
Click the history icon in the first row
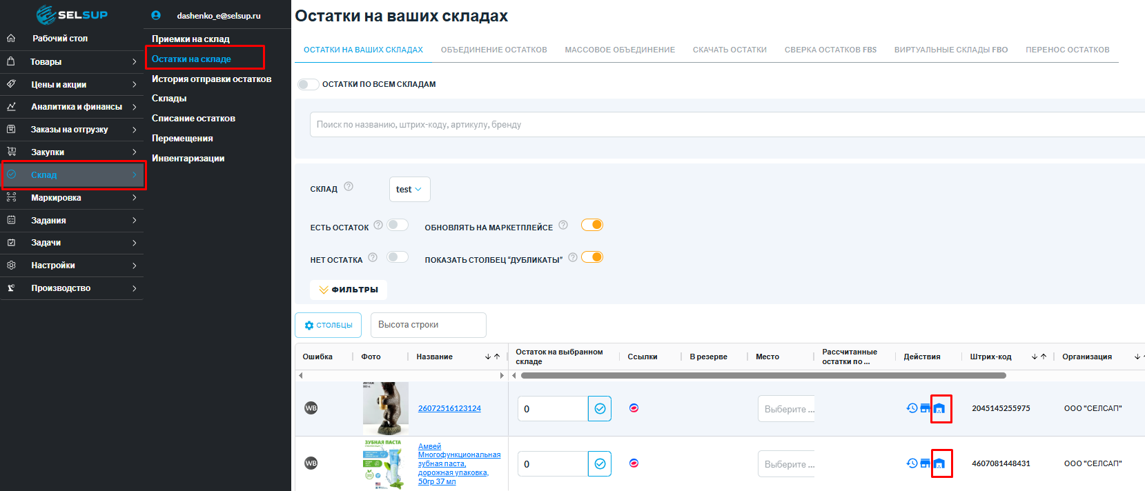point(912,408)
